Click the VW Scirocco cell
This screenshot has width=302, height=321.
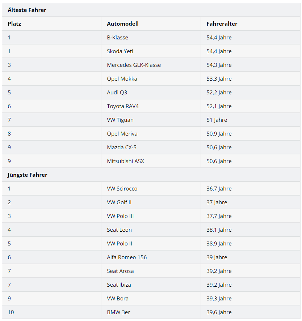click(x=122, y=189)
